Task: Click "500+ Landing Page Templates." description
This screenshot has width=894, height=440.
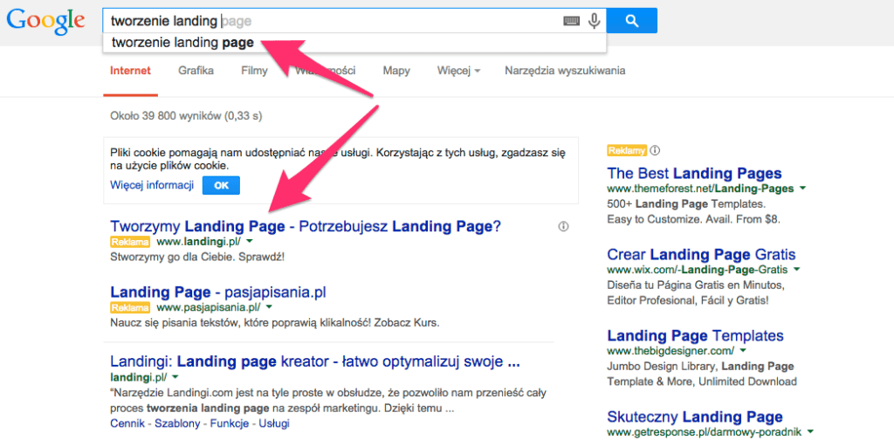Action: coord(686,203)
